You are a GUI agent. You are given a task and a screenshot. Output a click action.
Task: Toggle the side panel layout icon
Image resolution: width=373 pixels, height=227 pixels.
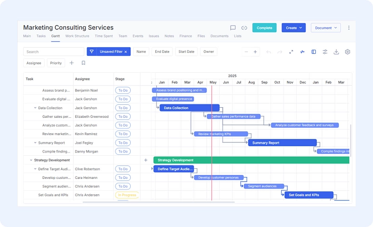[x=313, y=52]
